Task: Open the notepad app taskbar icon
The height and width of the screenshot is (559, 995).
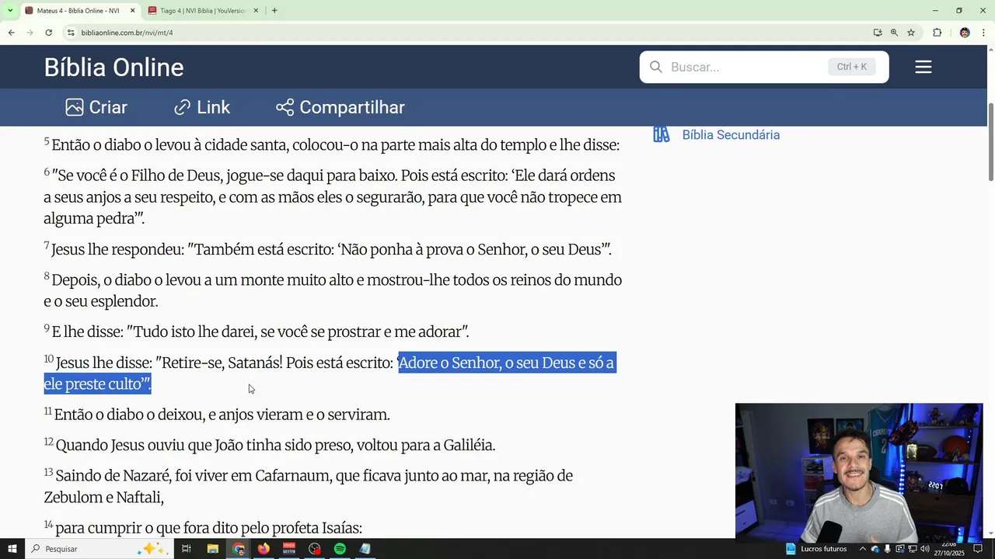Action: pos(365,549)
